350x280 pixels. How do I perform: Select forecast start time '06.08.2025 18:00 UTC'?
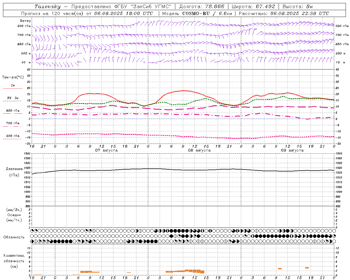124,13
